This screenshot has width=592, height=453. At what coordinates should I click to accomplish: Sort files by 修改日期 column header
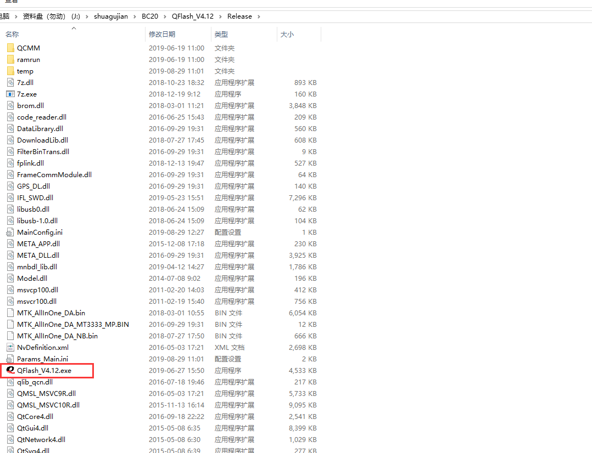pos(162,35)
